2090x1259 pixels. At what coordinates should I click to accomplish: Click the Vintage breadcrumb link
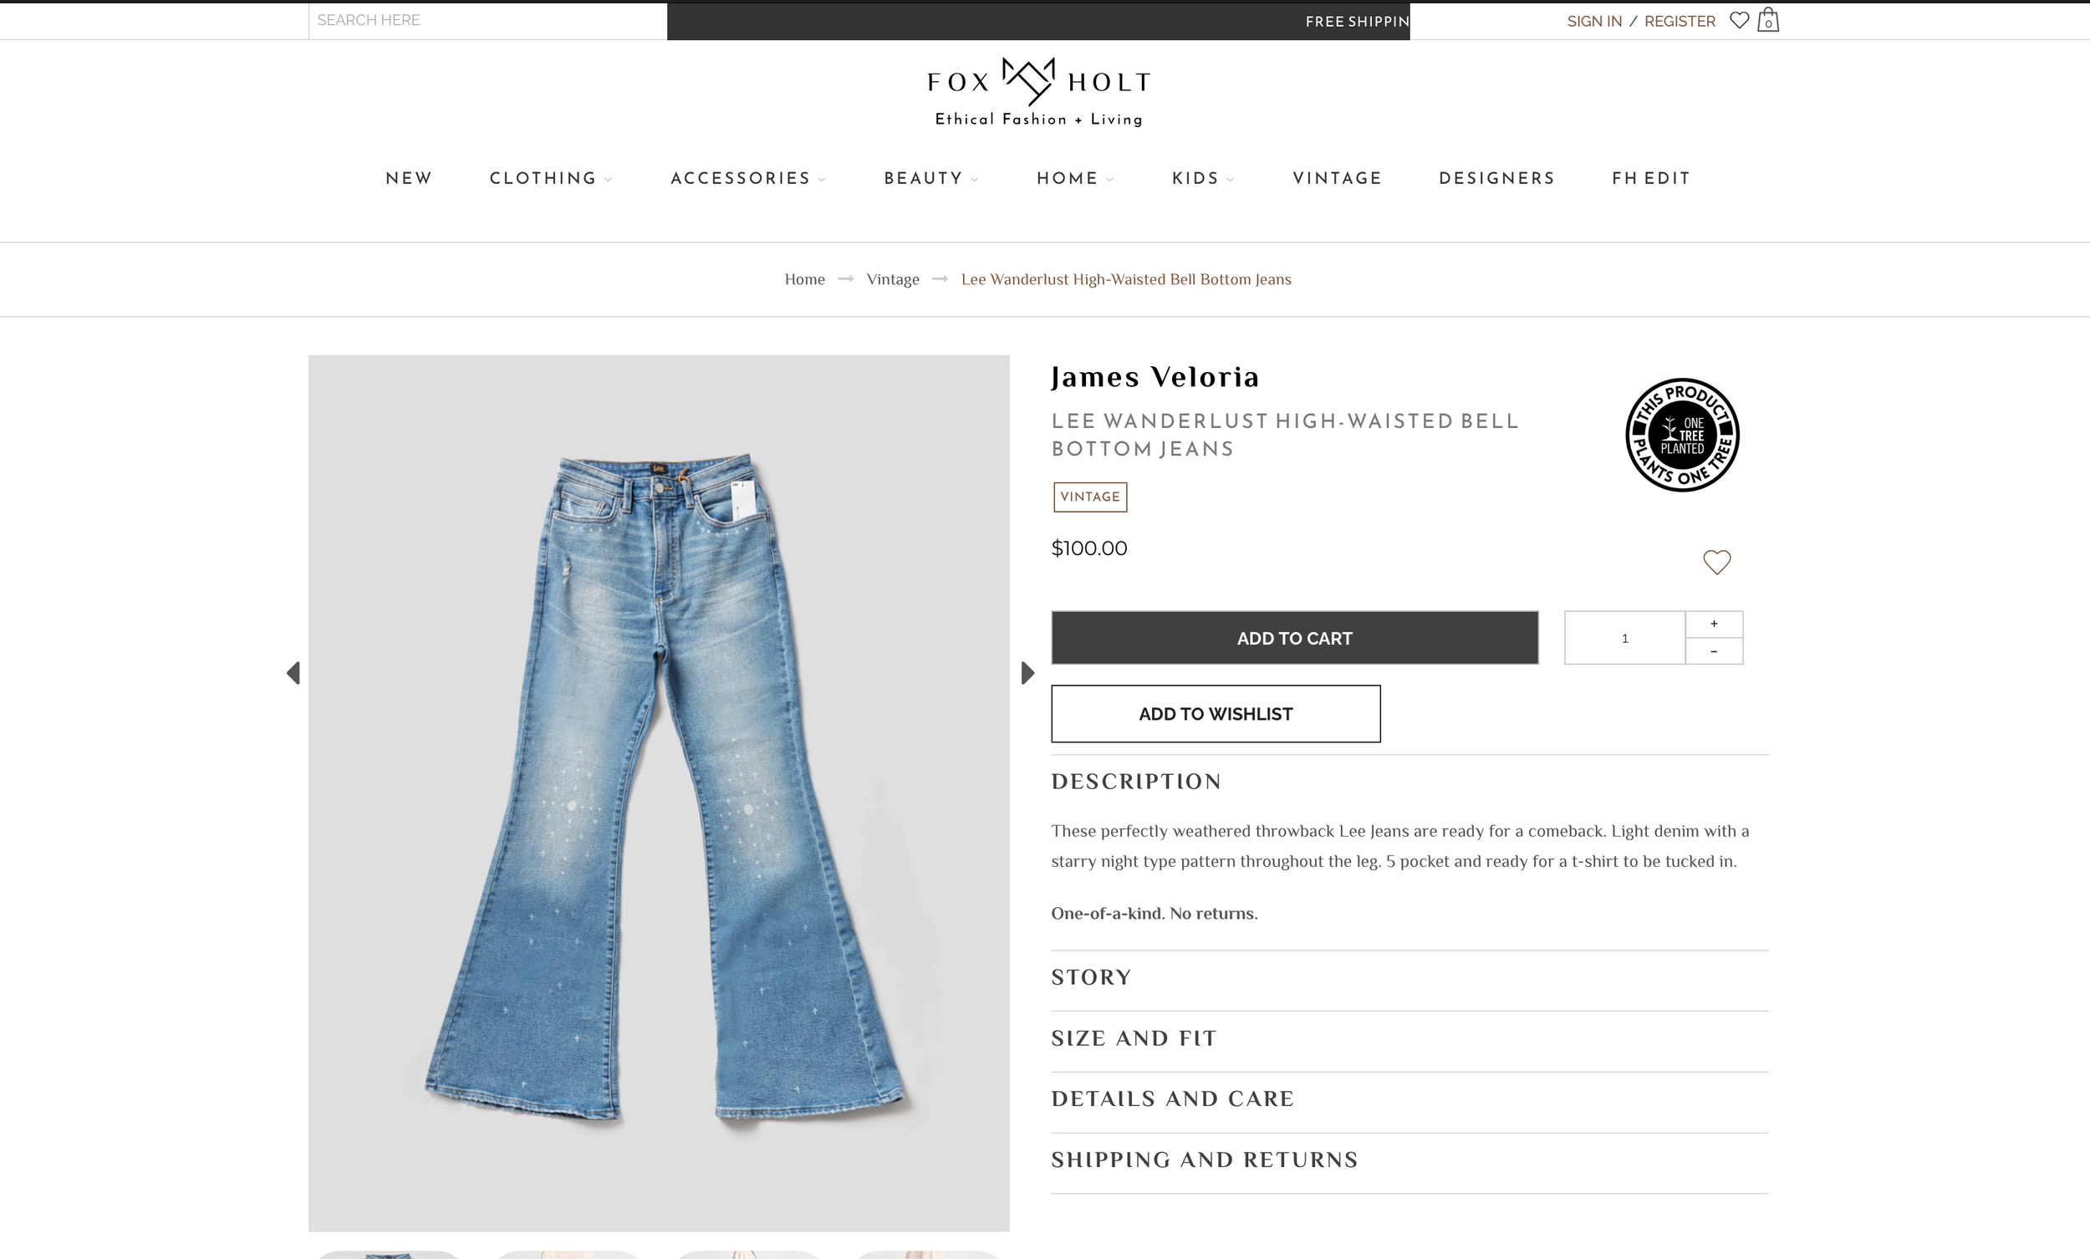tap(892, 279)
